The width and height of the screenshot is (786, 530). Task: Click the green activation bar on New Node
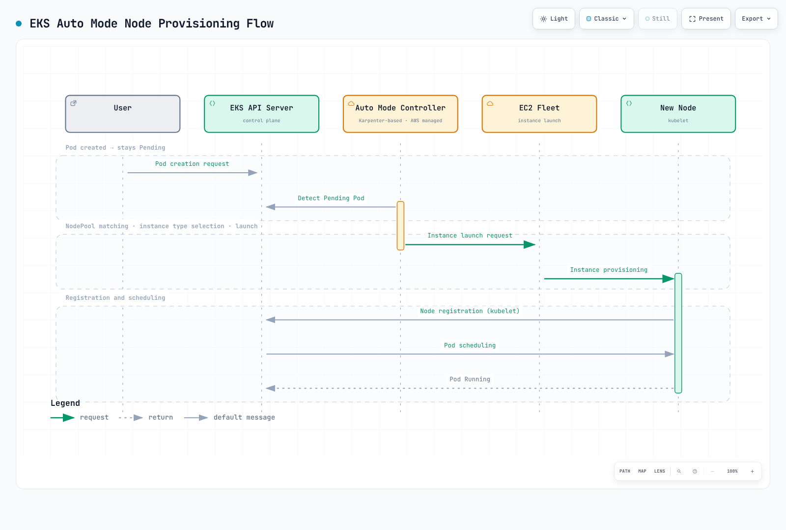[x=678, y=333]
